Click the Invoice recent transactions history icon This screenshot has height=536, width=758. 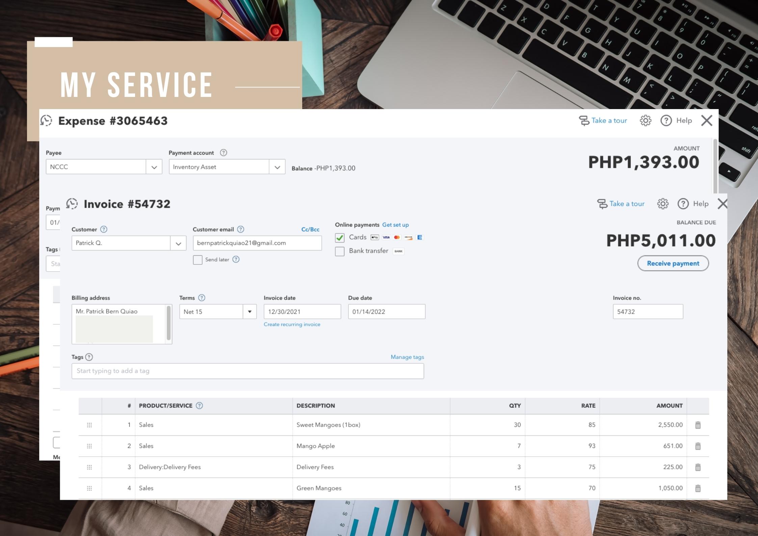coord(72,204)
